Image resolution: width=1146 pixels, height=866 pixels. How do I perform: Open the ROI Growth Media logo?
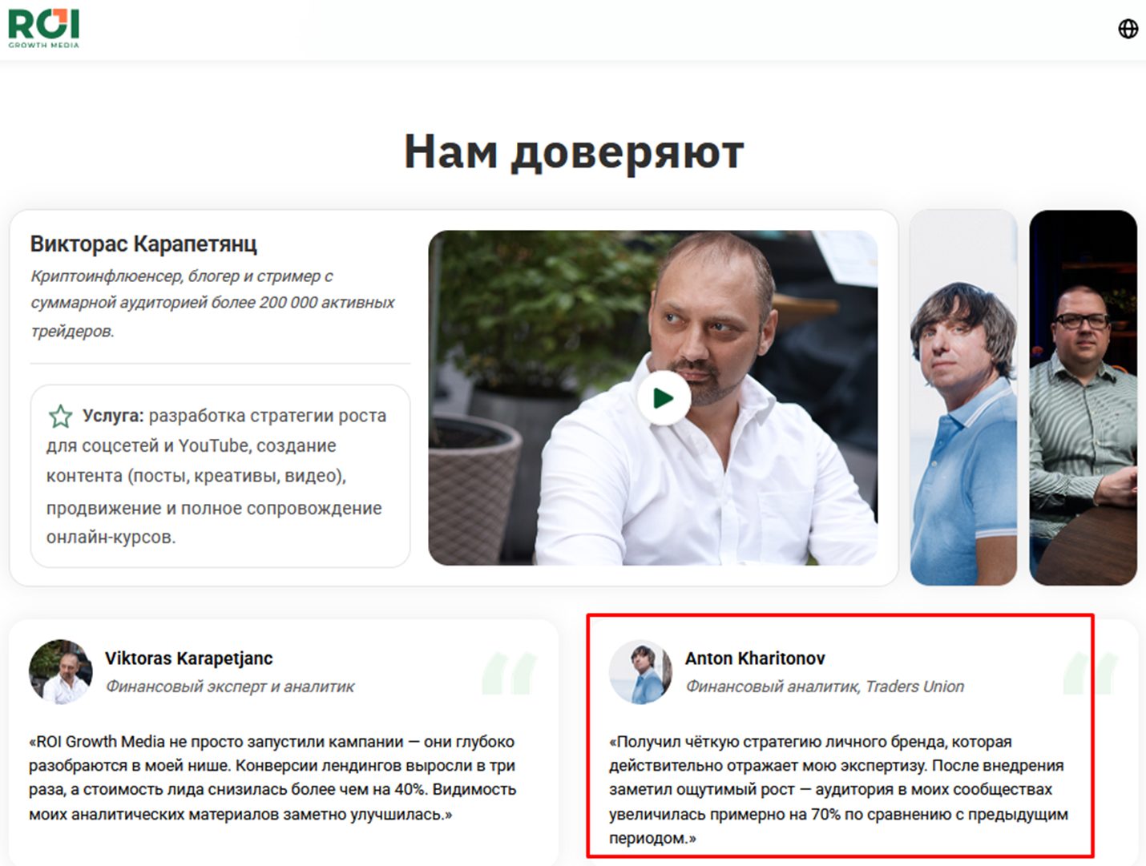click(x=43, y=29)
